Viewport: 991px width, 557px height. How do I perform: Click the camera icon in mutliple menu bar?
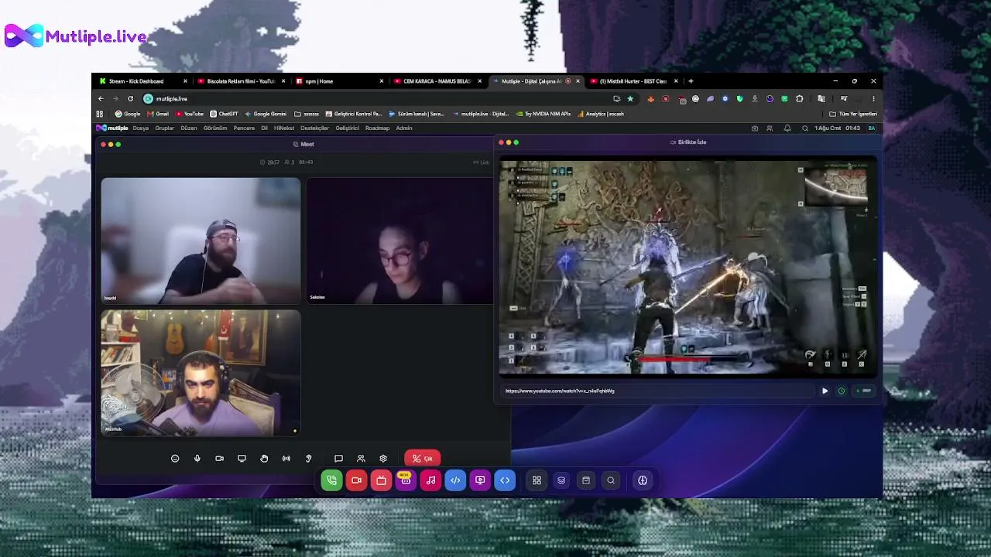coord(755,128)
